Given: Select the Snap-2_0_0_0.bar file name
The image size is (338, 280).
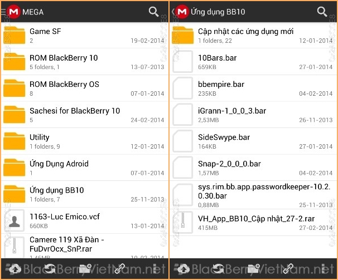Looking at the screenshot, I should (229, 164).
